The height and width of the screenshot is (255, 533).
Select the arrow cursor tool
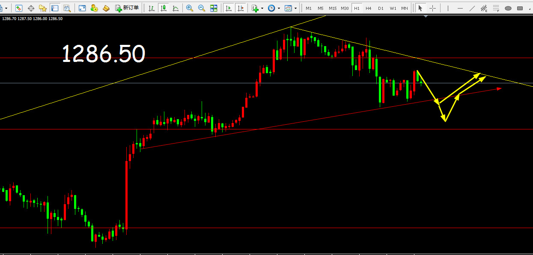click(x=420, y=8)
